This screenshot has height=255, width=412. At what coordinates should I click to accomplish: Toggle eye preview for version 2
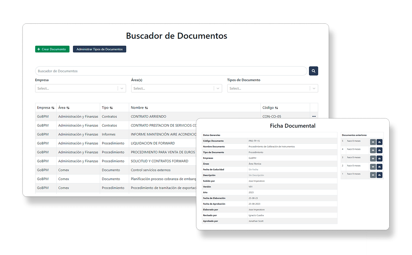point(373,167)
